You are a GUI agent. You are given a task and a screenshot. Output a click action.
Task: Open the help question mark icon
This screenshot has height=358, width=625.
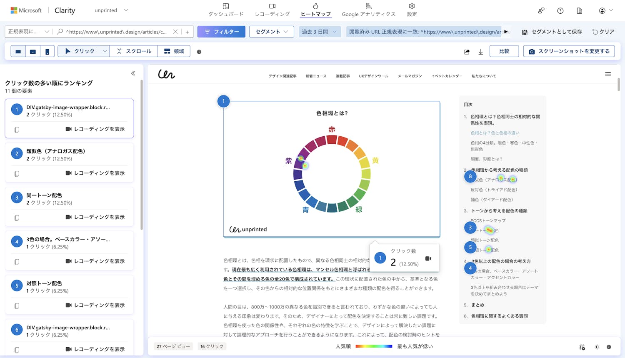(560, 11)
